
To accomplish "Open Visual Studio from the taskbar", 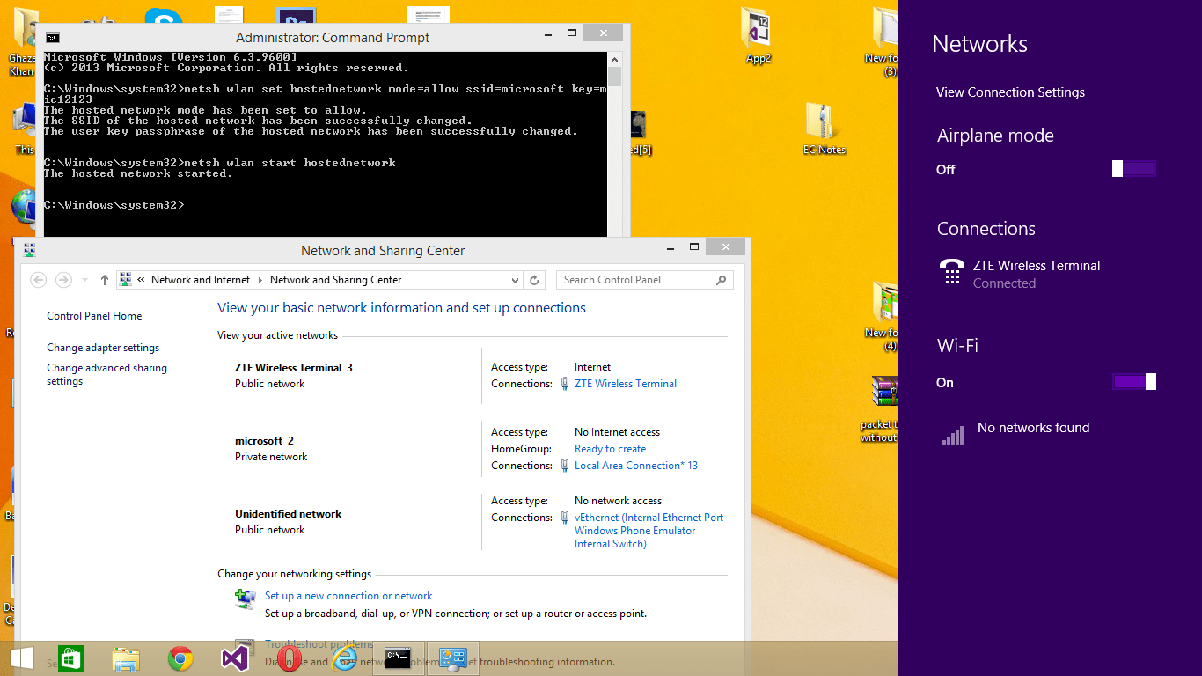I will [234, 658].
